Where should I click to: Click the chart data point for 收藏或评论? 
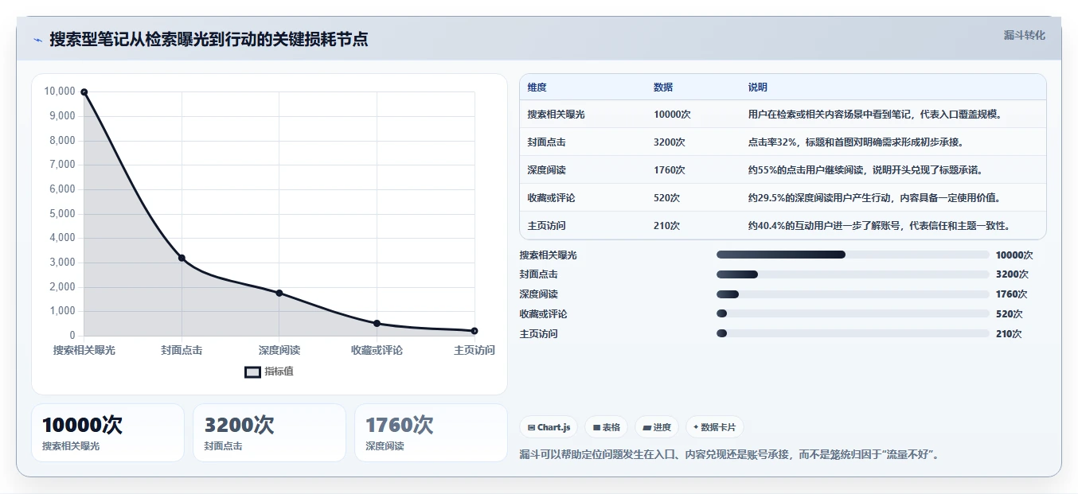coord(377,323)
